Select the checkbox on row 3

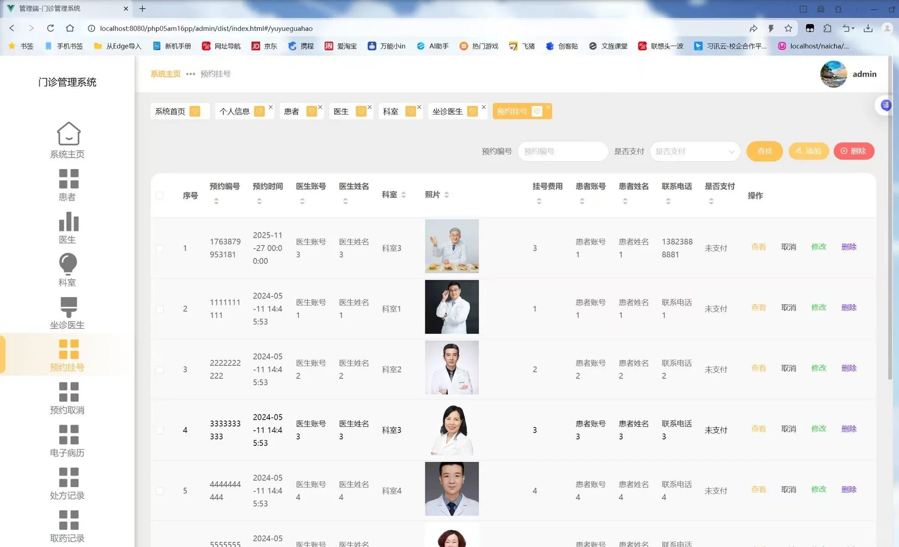tap(160, 369)
